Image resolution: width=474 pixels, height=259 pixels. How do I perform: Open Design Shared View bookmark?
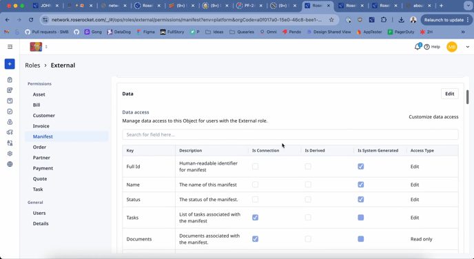[x=329, y=32]
